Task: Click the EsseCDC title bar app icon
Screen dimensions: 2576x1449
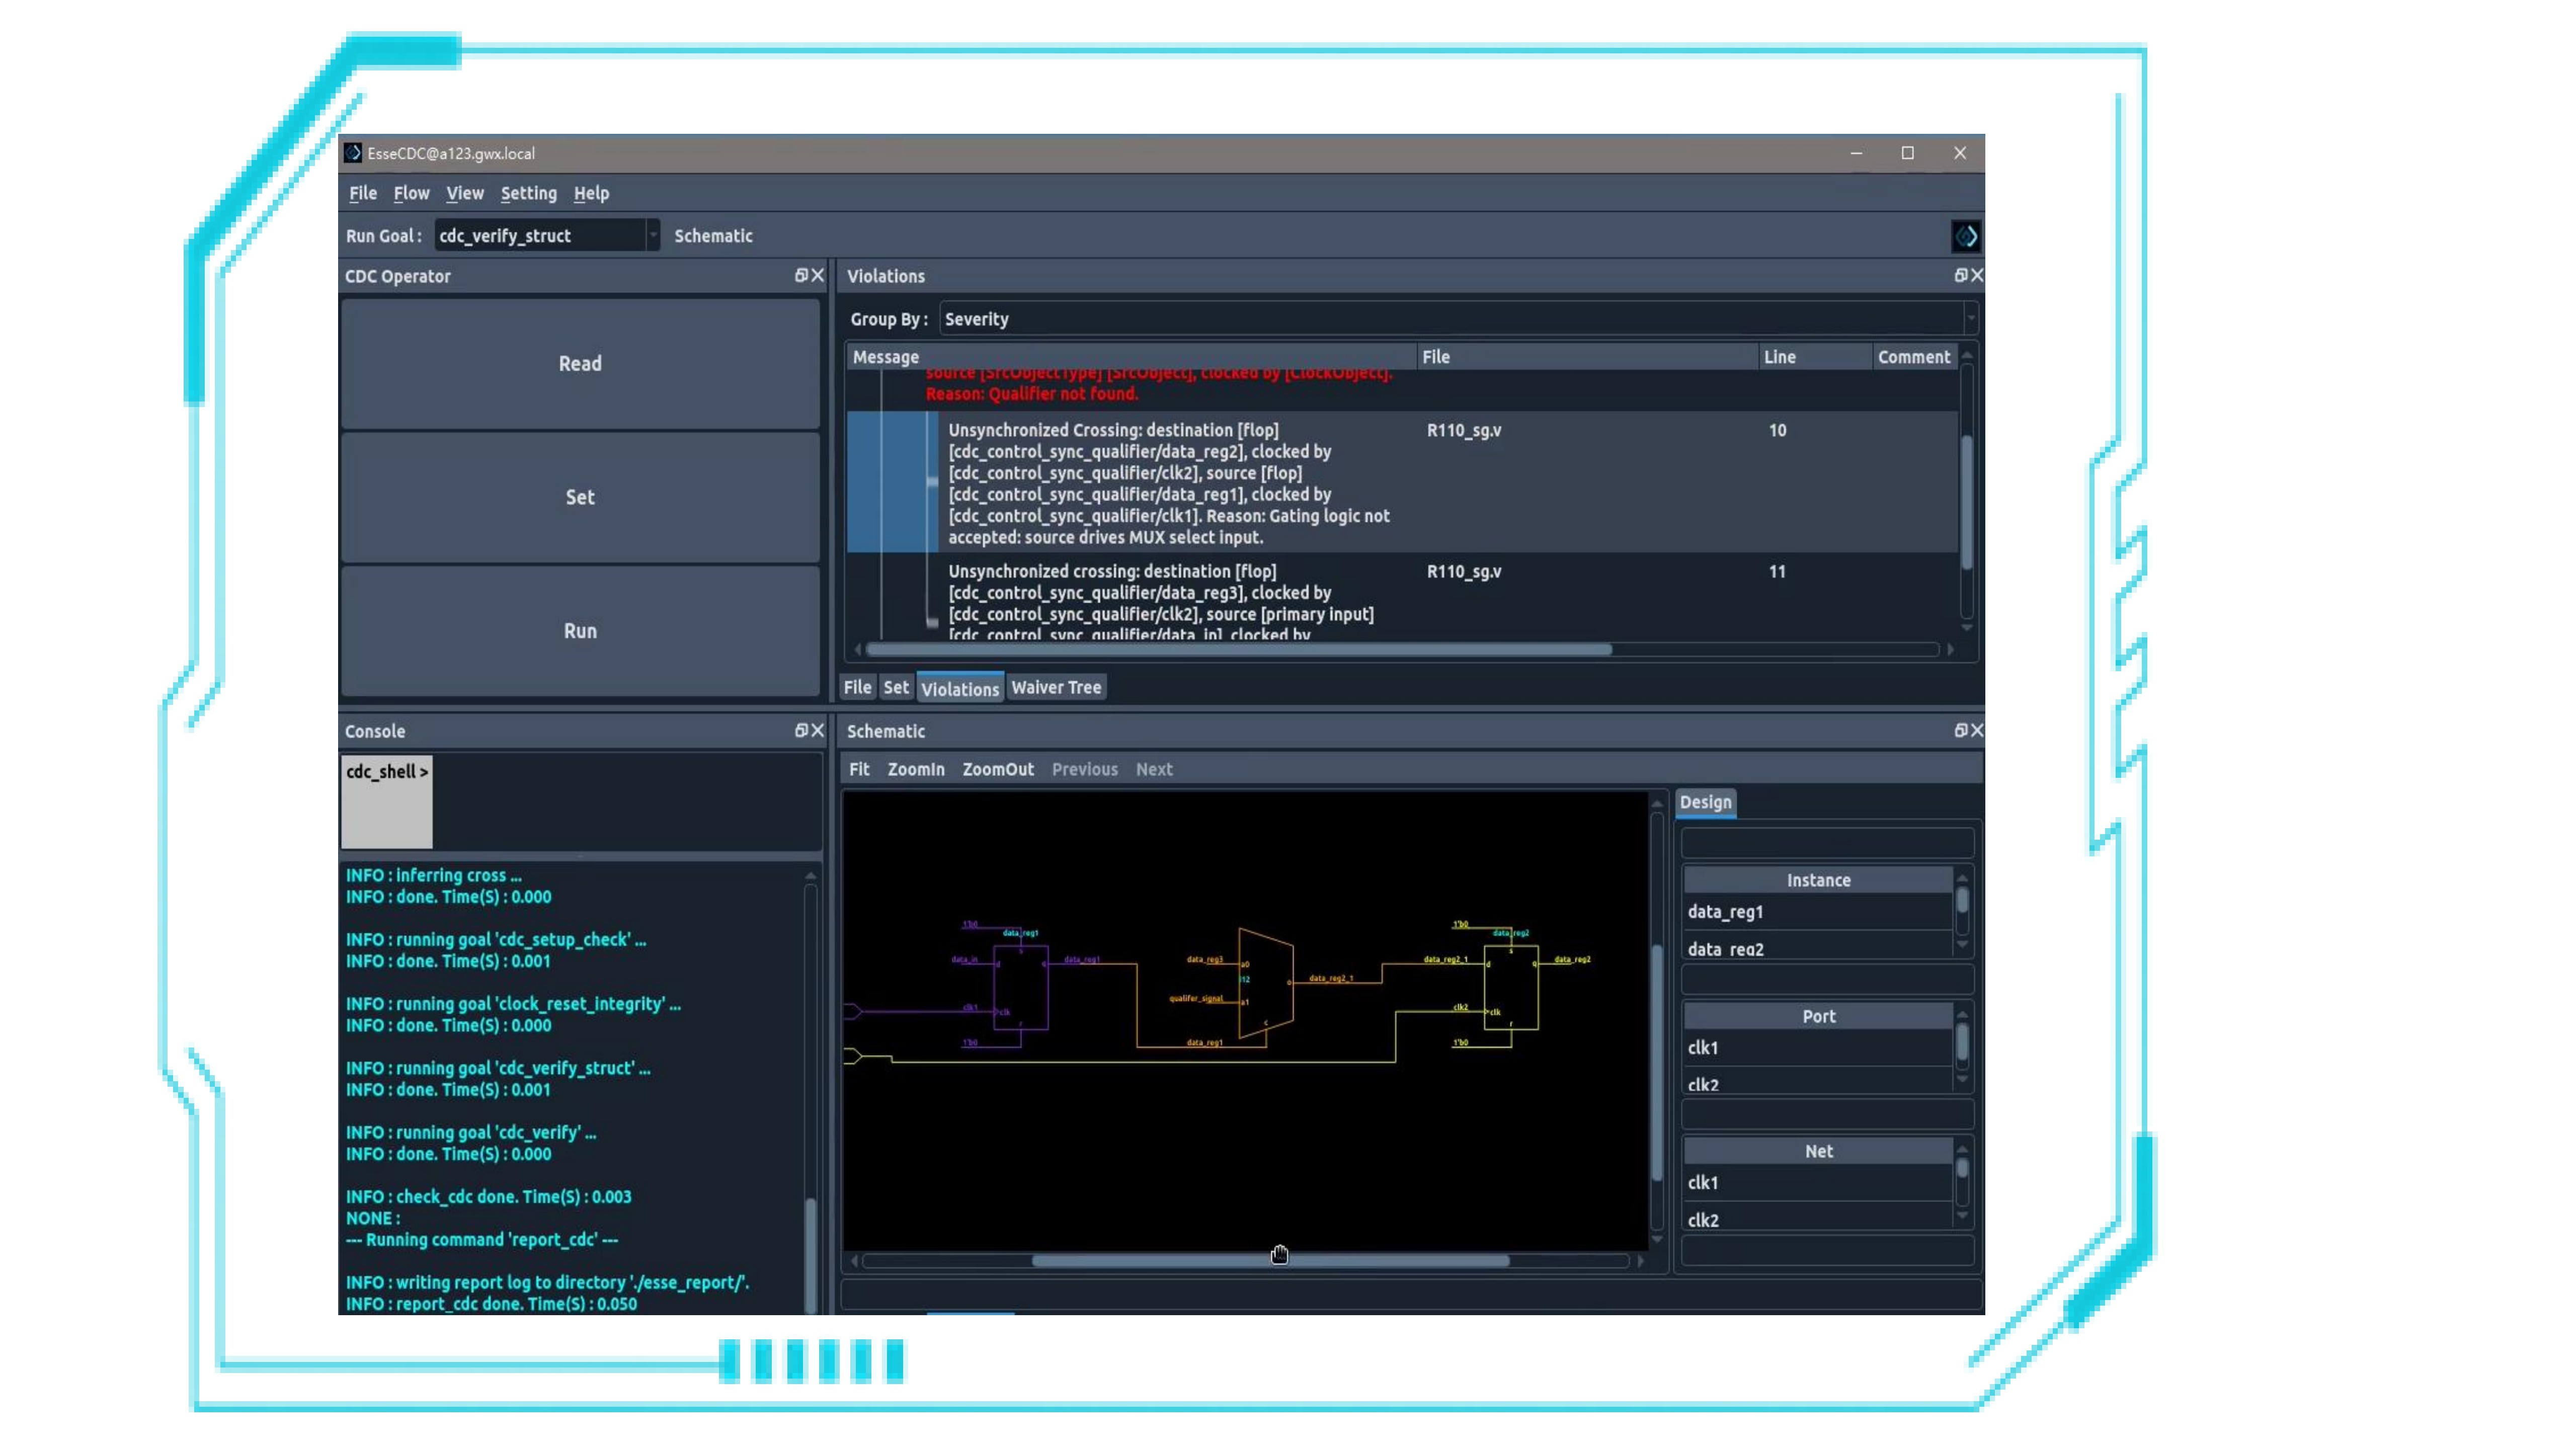Action: pos(353,153)
